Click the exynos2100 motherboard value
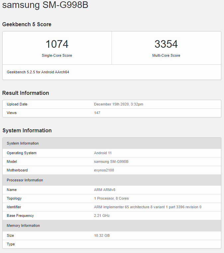Viewport: 224px width, 253px height. (x=104, y=170)
